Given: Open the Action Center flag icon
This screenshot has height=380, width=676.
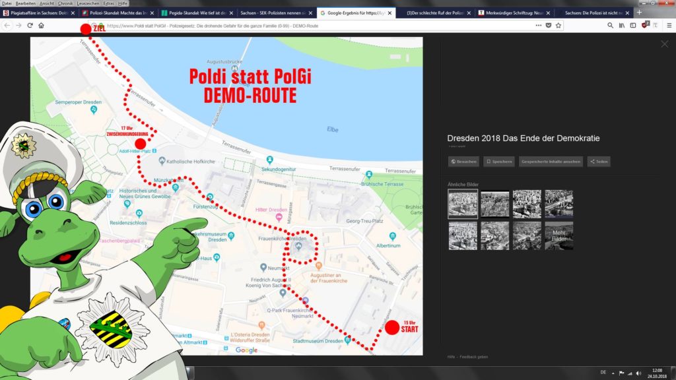Looking at the screenshot, I should (621, 373).
